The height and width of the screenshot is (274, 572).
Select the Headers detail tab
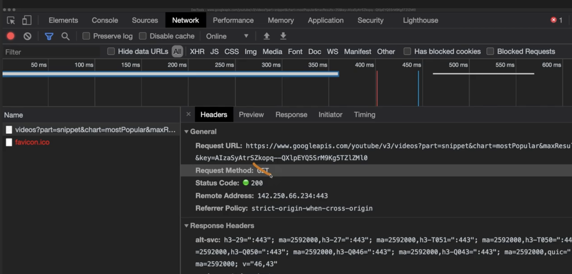click(x=214, y=114)
